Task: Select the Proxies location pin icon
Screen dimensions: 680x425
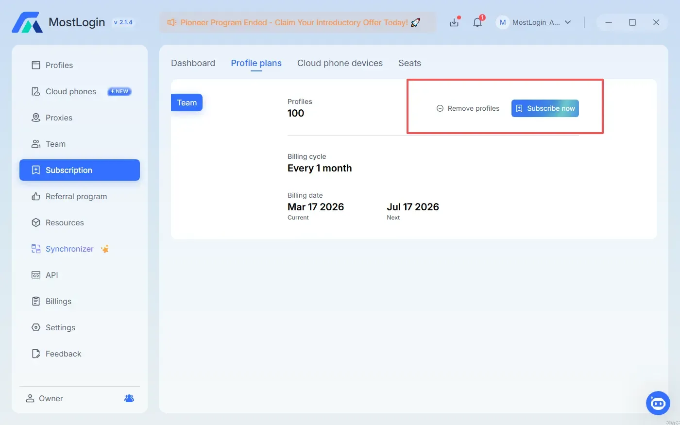Action: [36, 118]
